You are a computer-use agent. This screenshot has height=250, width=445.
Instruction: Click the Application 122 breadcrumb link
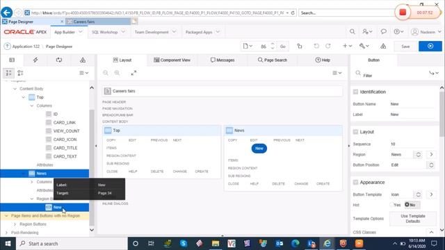(26, 47)
